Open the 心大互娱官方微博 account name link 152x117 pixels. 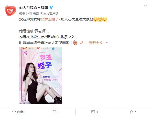click(34, 8)
